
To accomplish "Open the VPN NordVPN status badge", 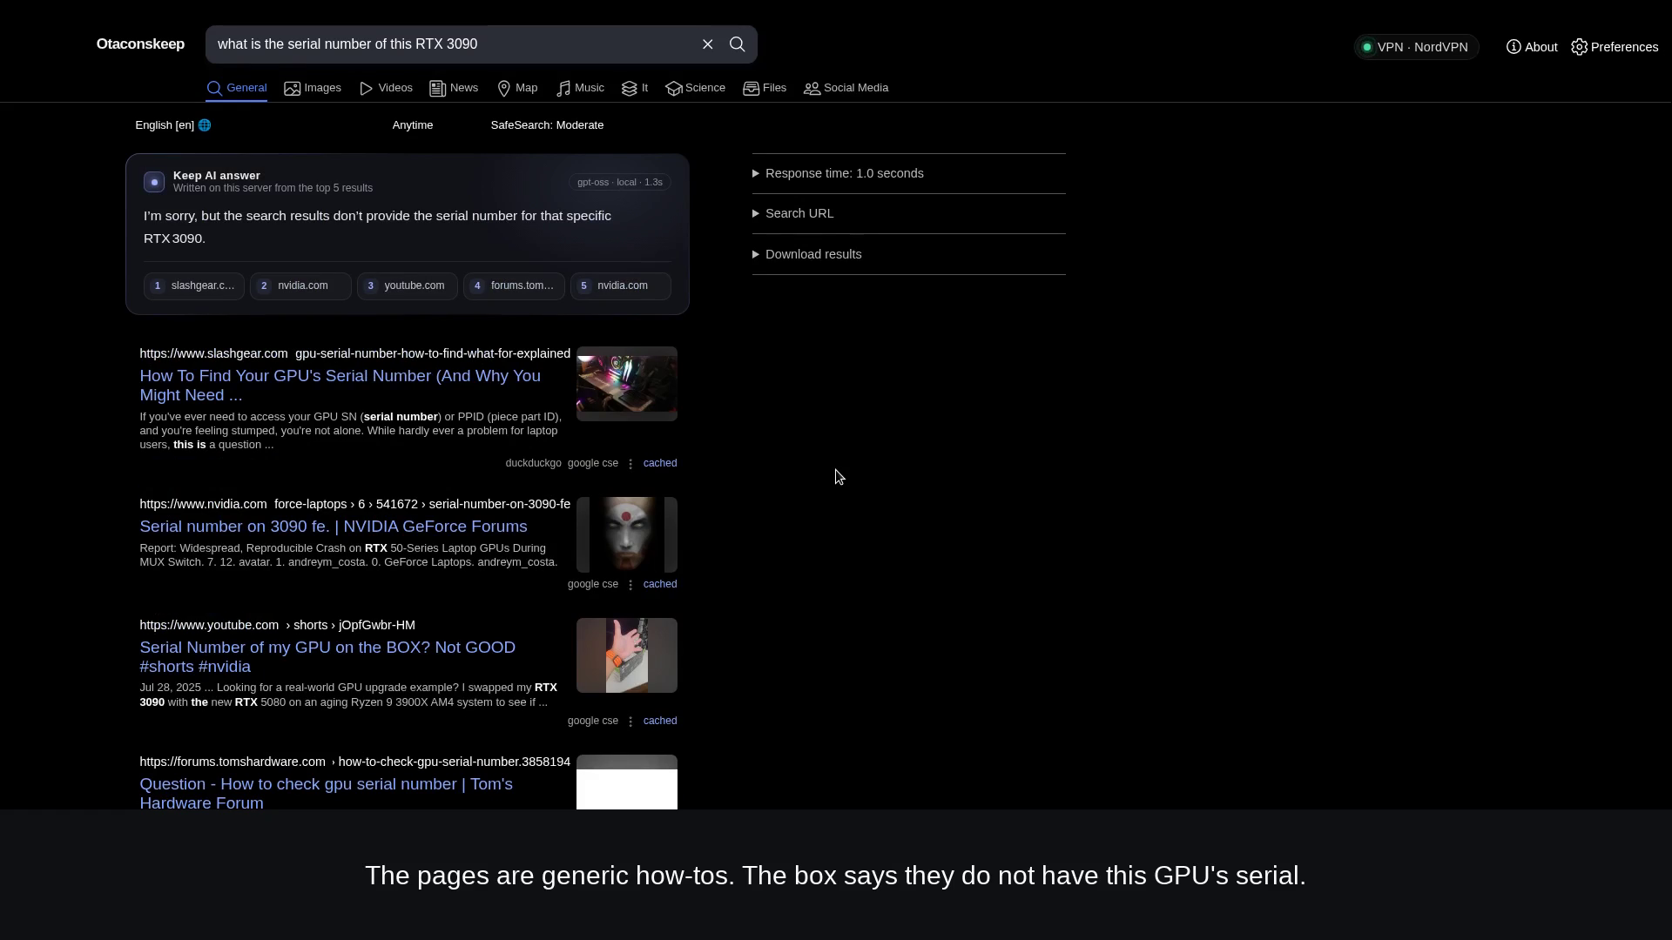I will (1416, 47).
